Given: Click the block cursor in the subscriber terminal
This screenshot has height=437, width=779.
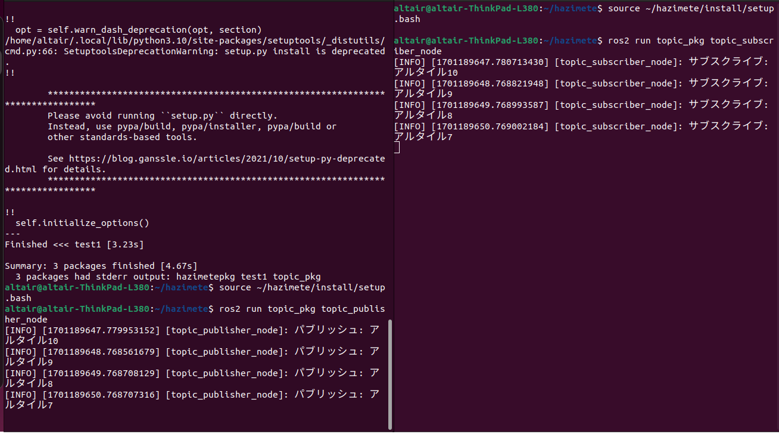Looking at the screenshot, I should [397, 147].
